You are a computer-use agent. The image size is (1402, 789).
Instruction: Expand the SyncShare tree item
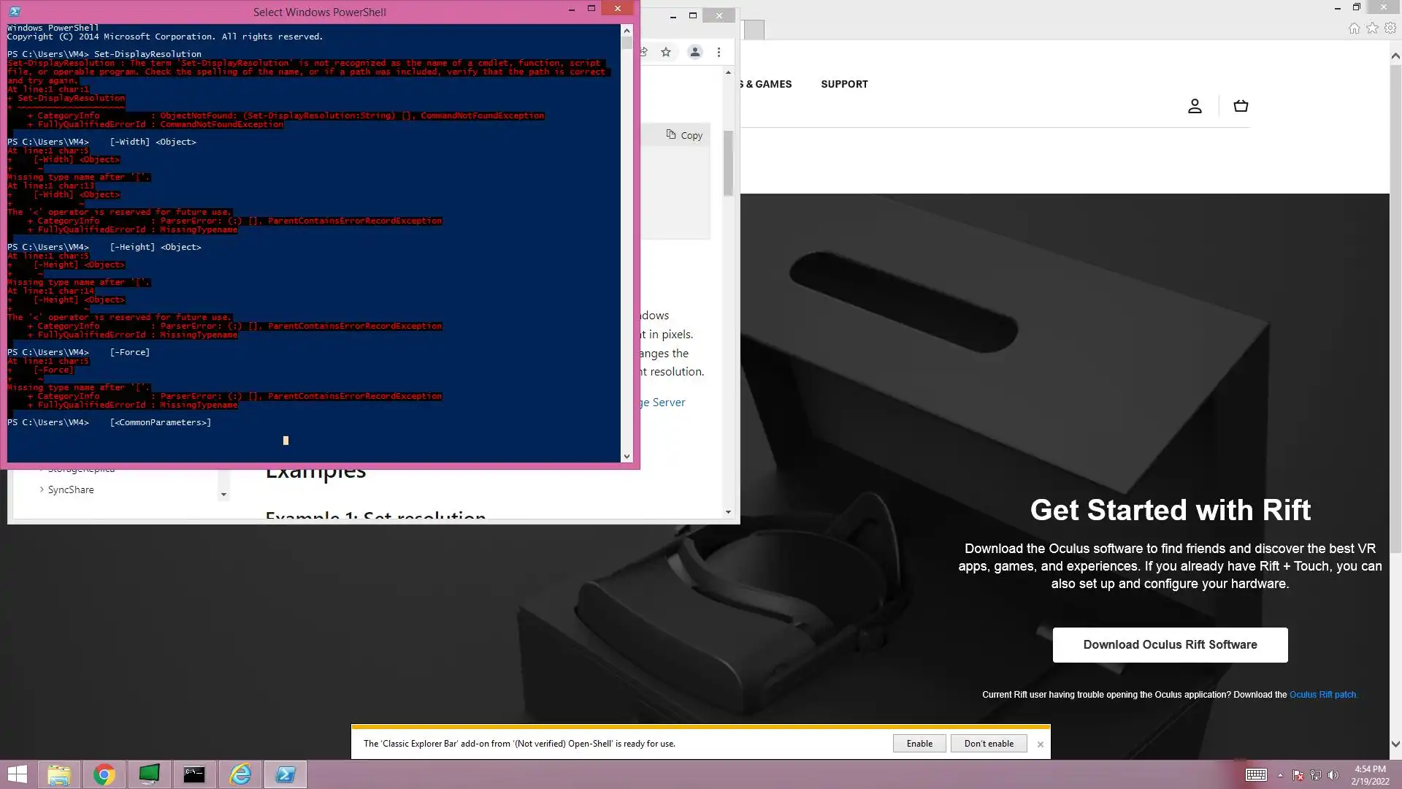click(42, 489)
